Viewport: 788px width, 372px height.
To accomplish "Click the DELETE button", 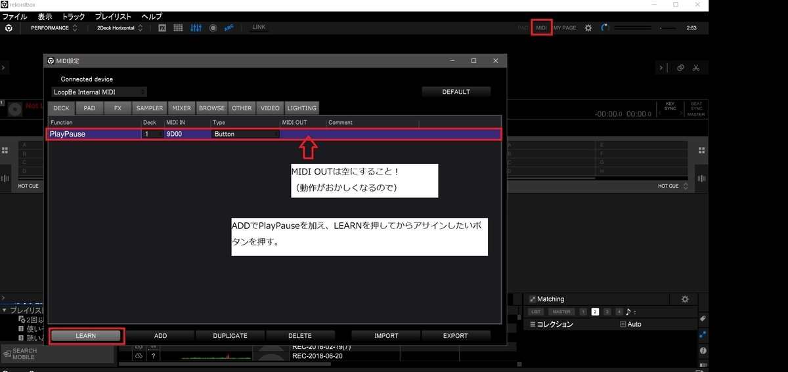I will pyautogui.click(x=299, y=336).
